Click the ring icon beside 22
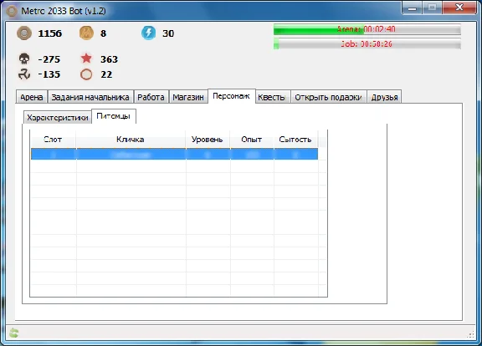Image resolution: width=482 pixels, height=346 pixels. [86, 74]
